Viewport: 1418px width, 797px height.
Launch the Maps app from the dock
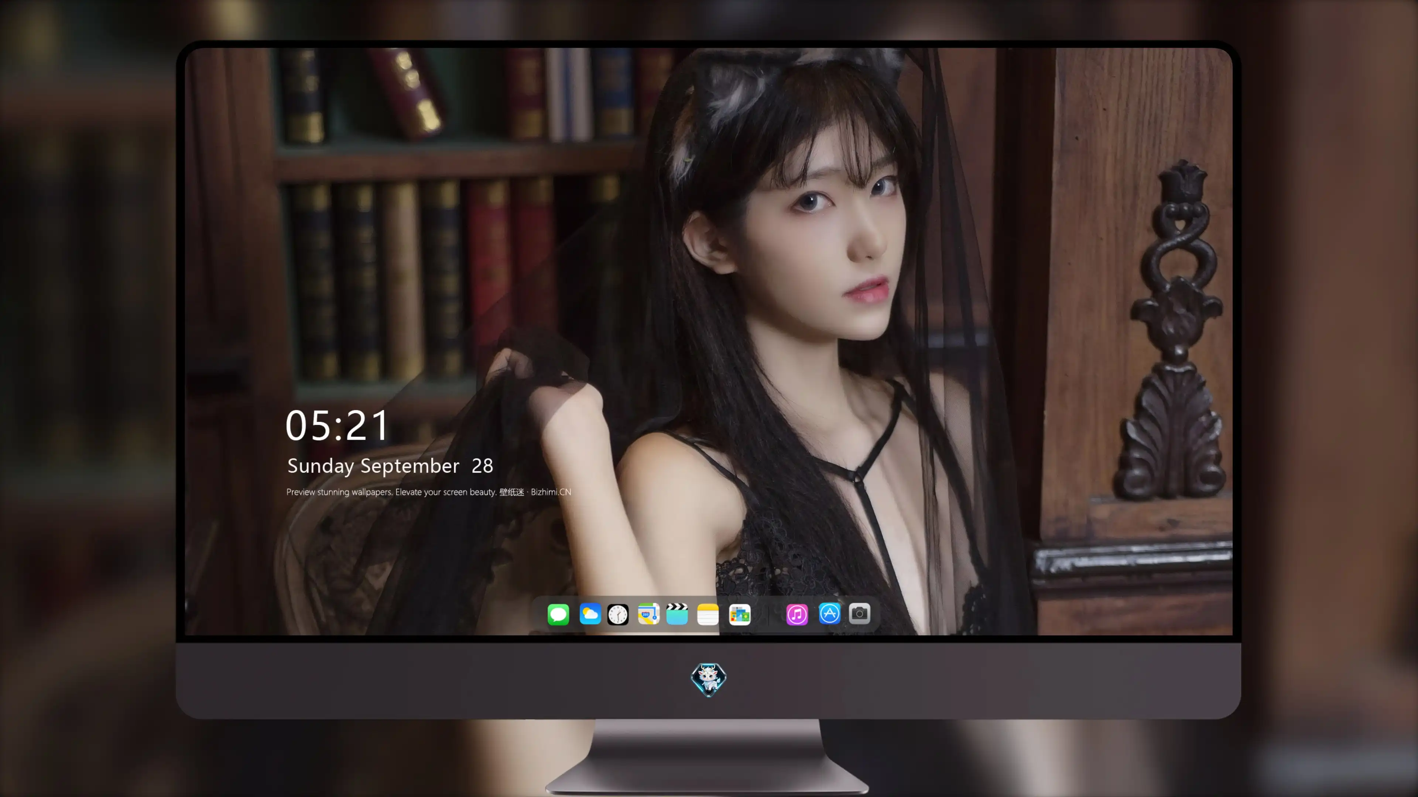[648, 614]
